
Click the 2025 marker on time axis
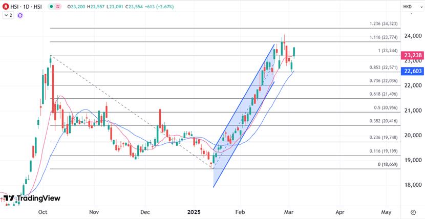194,211
